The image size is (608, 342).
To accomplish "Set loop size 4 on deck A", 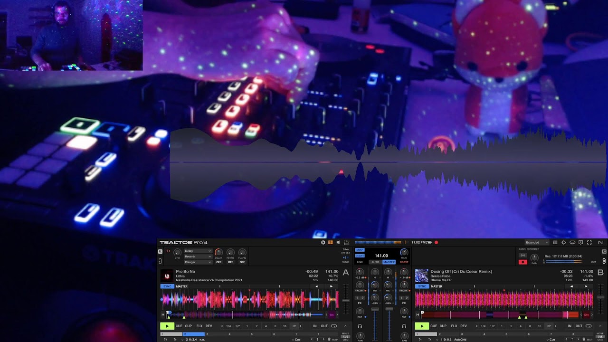I will coord(266,326).
